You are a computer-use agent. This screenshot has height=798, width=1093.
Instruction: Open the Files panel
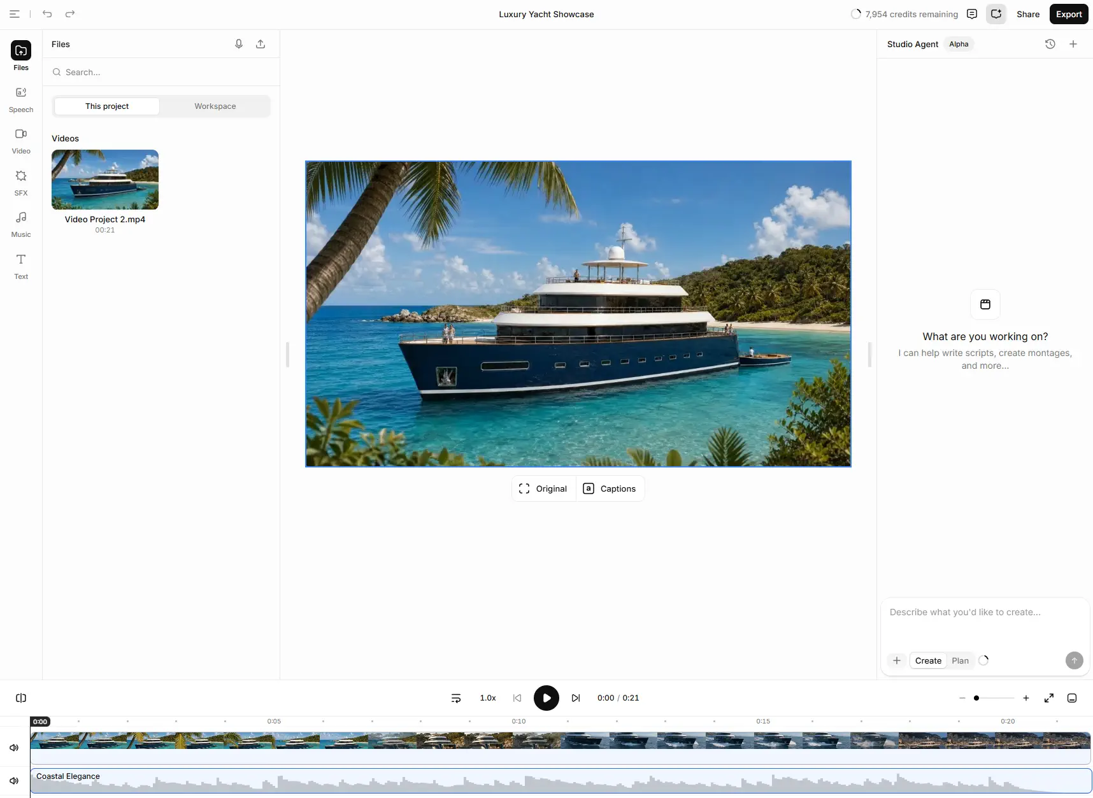[21, 56]
